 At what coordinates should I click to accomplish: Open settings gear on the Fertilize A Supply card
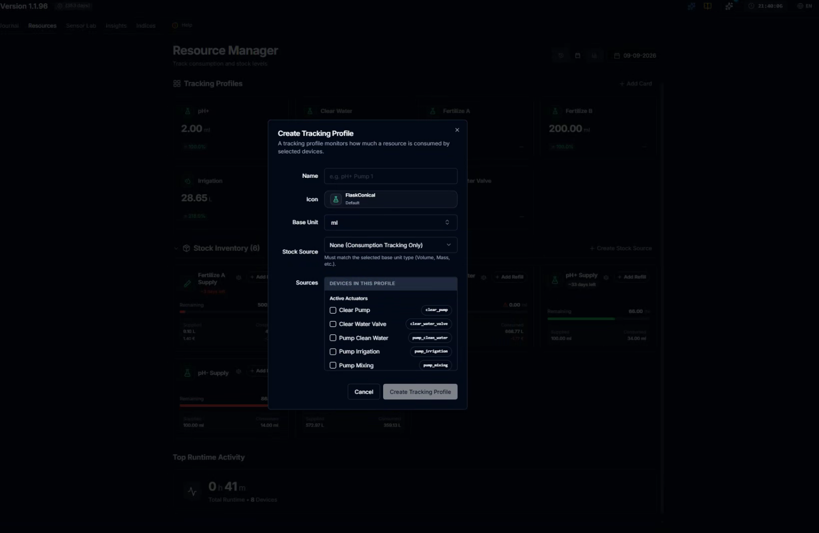tap(239, 277)
